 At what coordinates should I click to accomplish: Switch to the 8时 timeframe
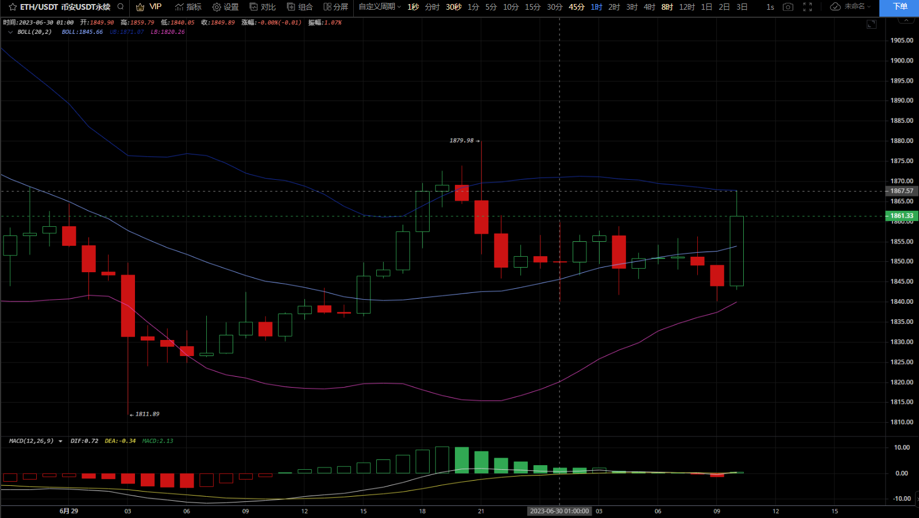667,7
